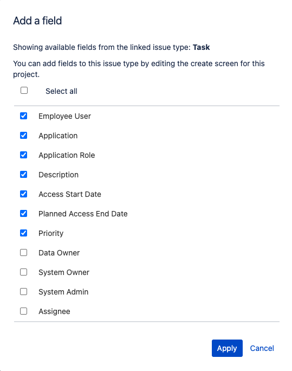Tick the Assignee checkbox

tap(24, 311)
